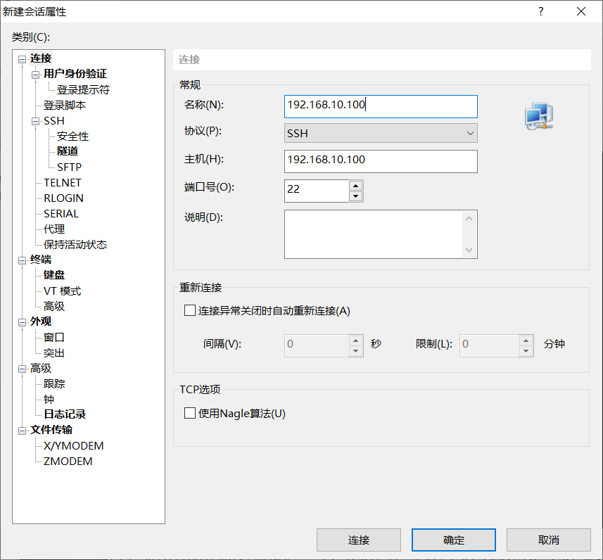Collapse the 文件传输 tree branch
Screen dimensions: 603x560
click(x=22, y=430)
